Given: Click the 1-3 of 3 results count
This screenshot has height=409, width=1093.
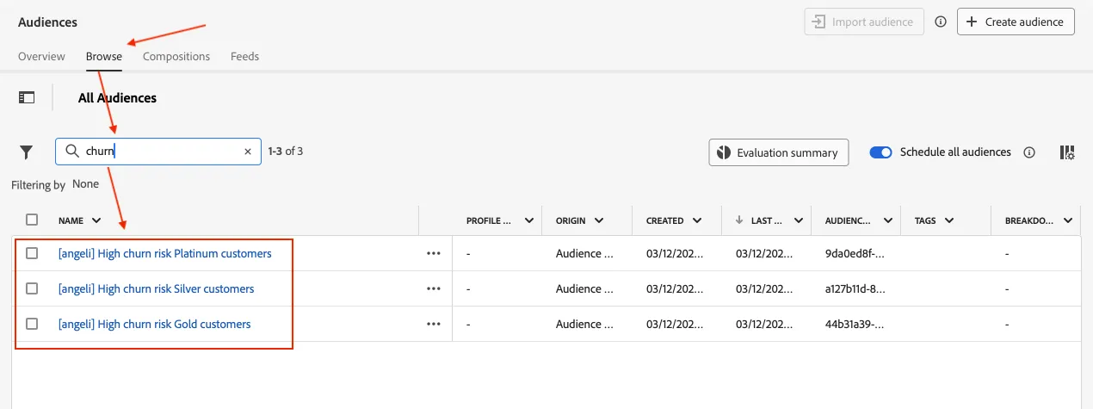Looking at the screenshot, I should point(286,152).
